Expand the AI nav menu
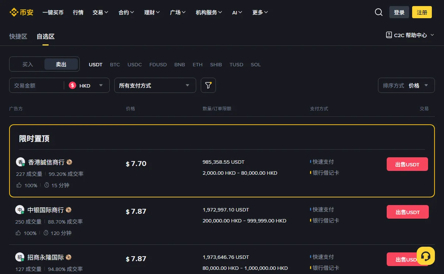This screenshot has height=274, width=444. (237, 13)
